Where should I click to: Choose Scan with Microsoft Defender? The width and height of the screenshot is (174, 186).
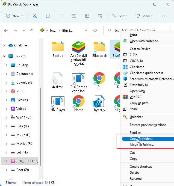click(152, 79)
